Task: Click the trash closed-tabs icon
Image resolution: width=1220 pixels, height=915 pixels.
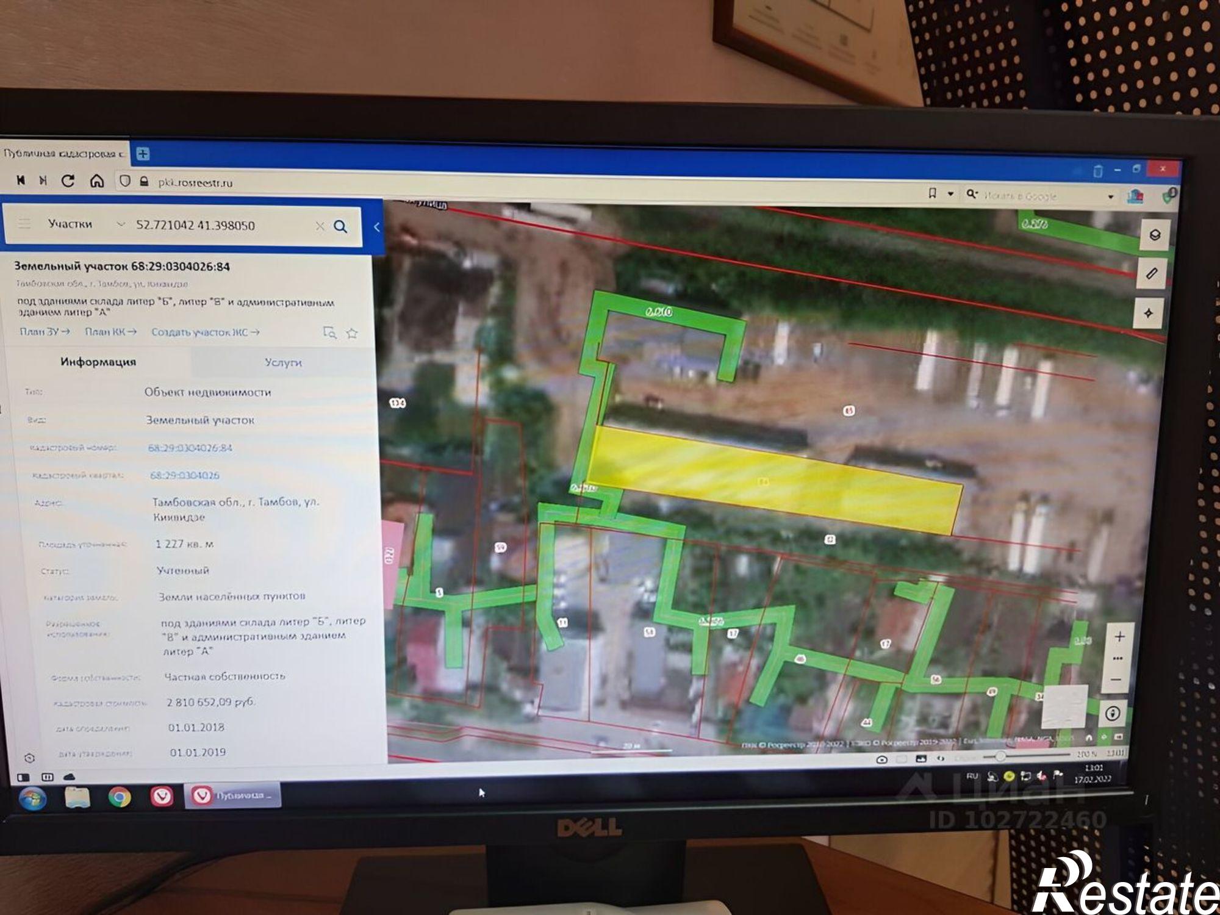Action: tap(1098, 171)
